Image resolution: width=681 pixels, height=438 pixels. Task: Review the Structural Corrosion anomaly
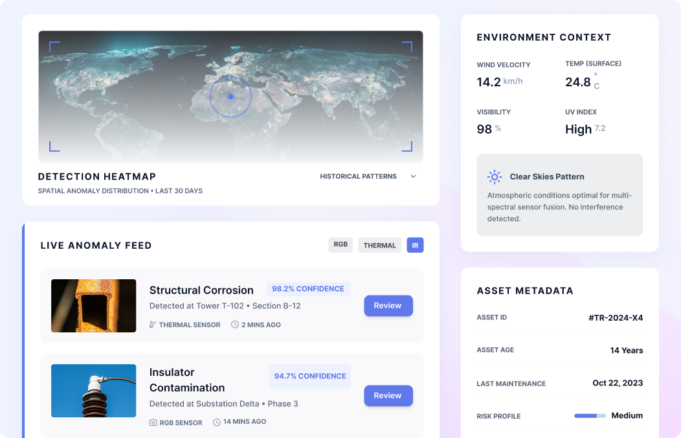pos(388,306)
